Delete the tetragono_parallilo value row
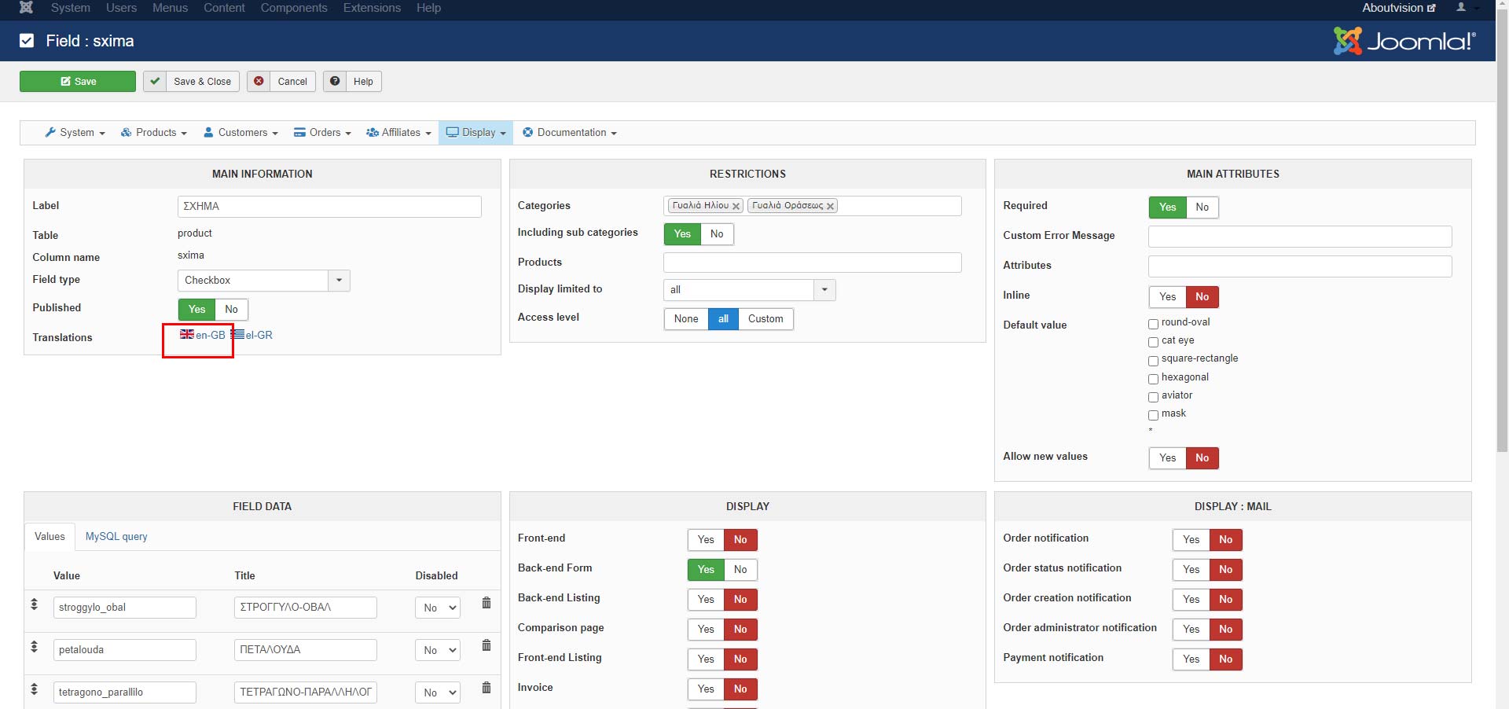The height and width of the screenshot is (709, 1509). pyautogui.click(x=486, y=688)
